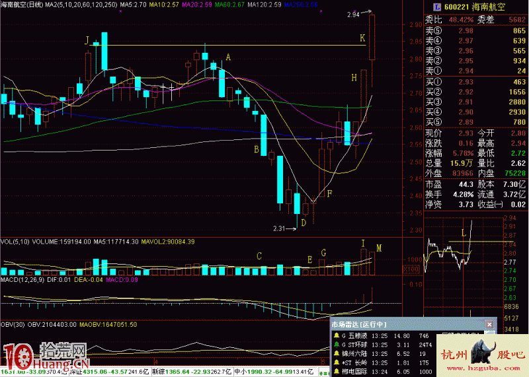Click the 总量 15.9万 value

tap(461, 163)
